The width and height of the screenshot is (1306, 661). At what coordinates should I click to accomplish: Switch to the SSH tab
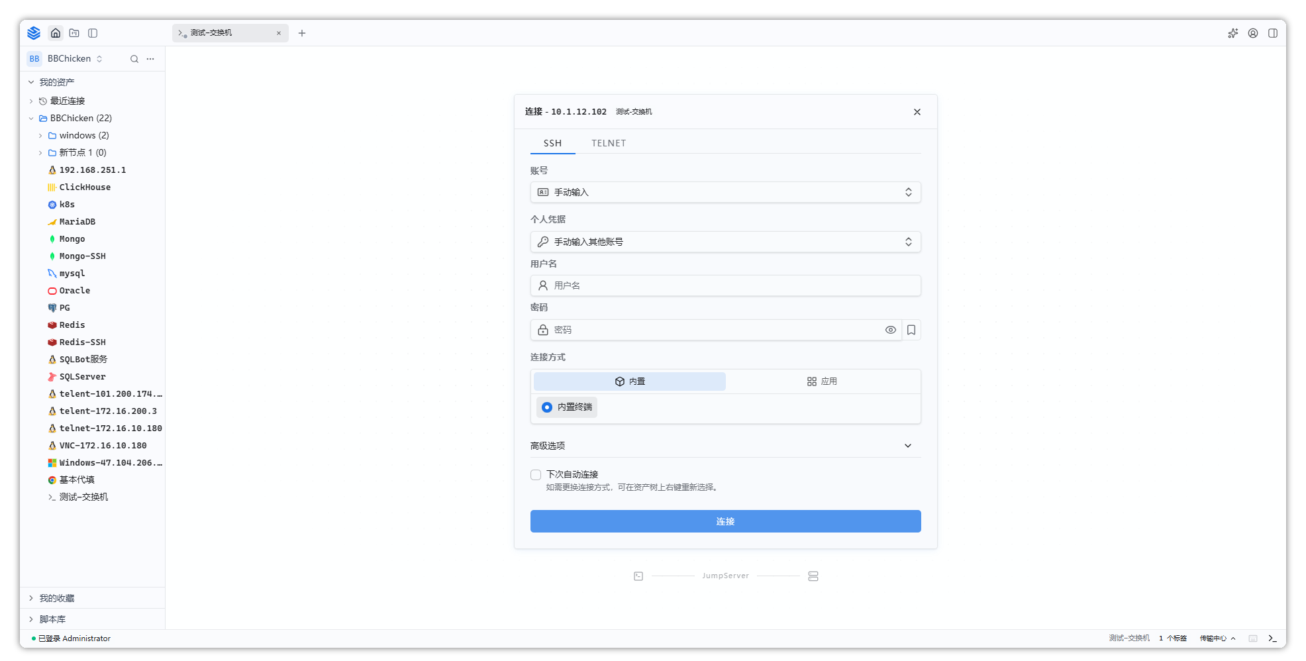553,143
